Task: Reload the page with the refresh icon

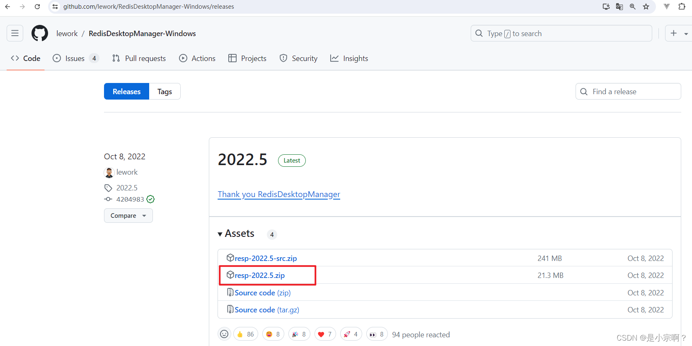Action: pos(37,7)
